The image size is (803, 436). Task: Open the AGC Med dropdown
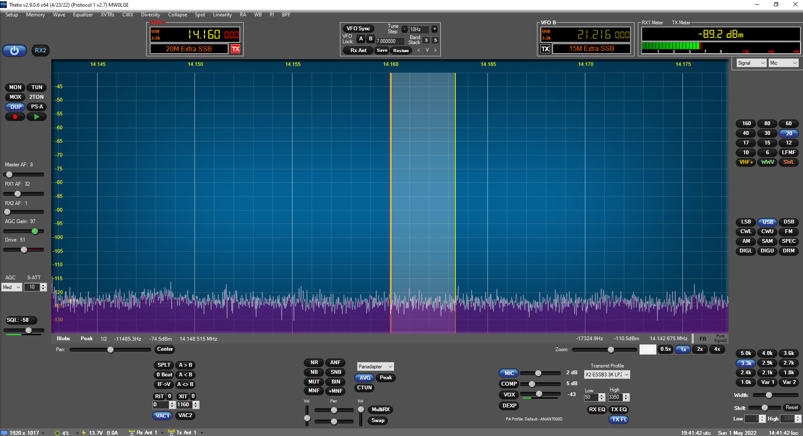coord(12,287)
